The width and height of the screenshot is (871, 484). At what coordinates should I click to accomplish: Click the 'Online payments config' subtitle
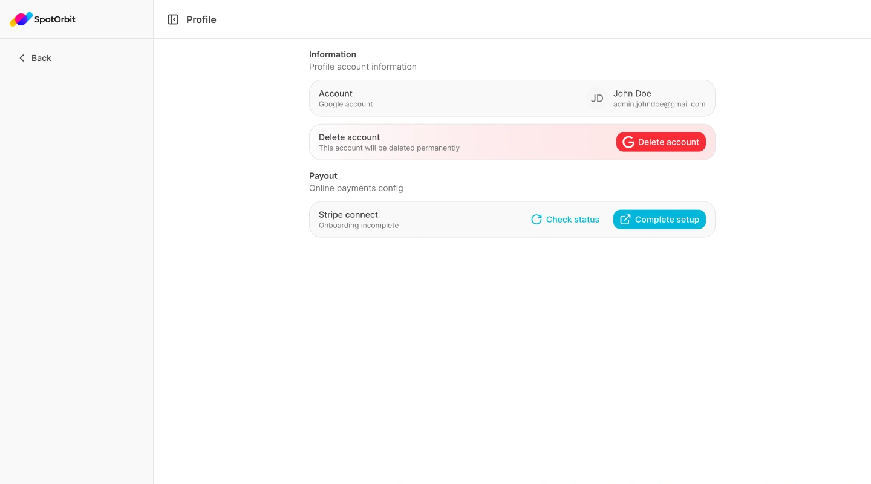356,188
